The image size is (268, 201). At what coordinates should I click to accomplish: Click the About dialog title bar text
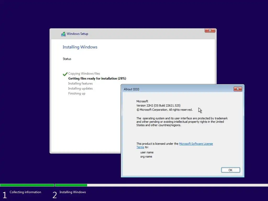tap(131, 89)
